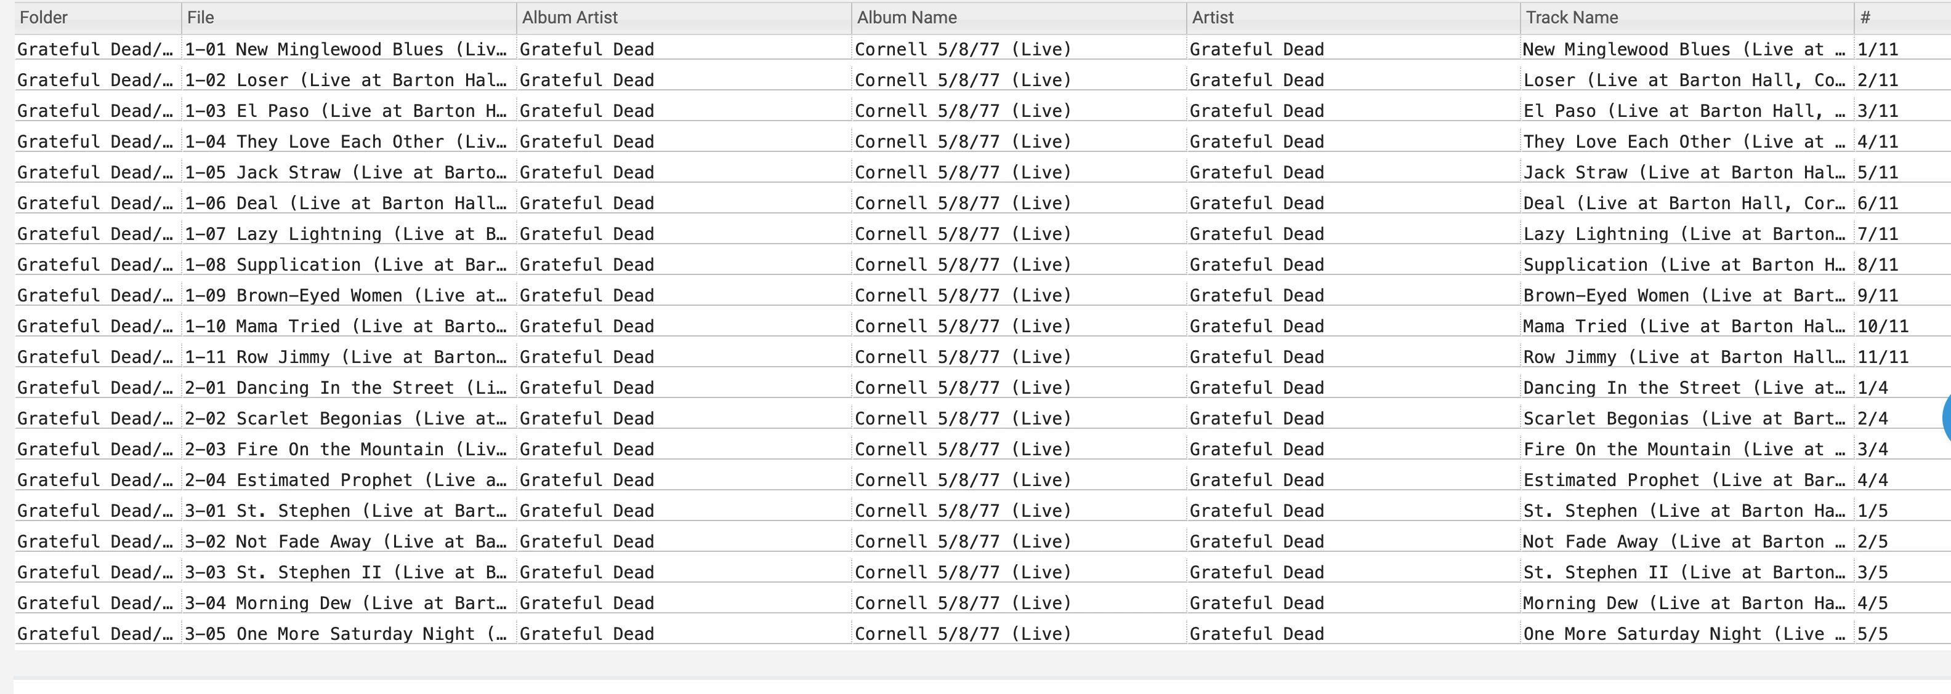
Task: Select the '3-05 One More Saturday Night' file cell
Action: click(x=345, y=634)
